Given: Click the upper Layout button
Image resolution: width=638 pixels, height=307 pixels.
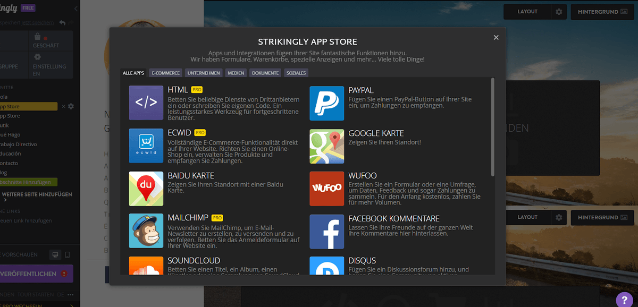Looking at the screenshot, I should pos(527,12).
